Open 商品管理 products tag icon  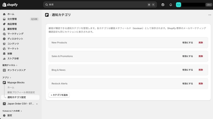click(x=4, y=24)
